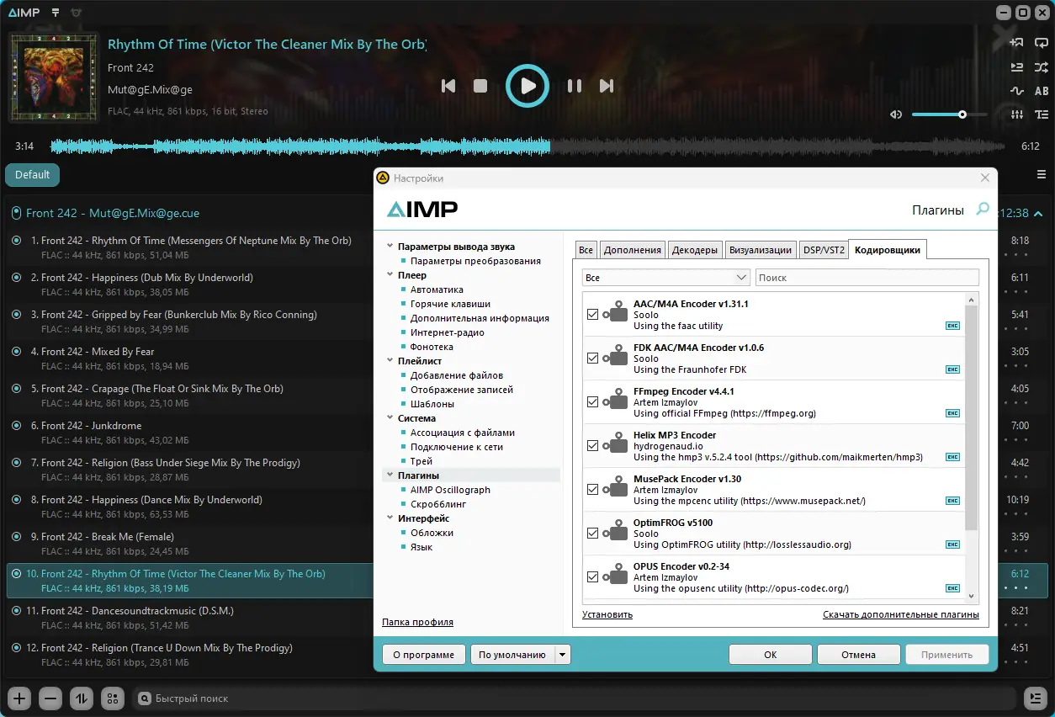Switch the visualization wave icon
This screenshot has width=1055, height=717.
pyautogui.click(x=1017, y=91)
